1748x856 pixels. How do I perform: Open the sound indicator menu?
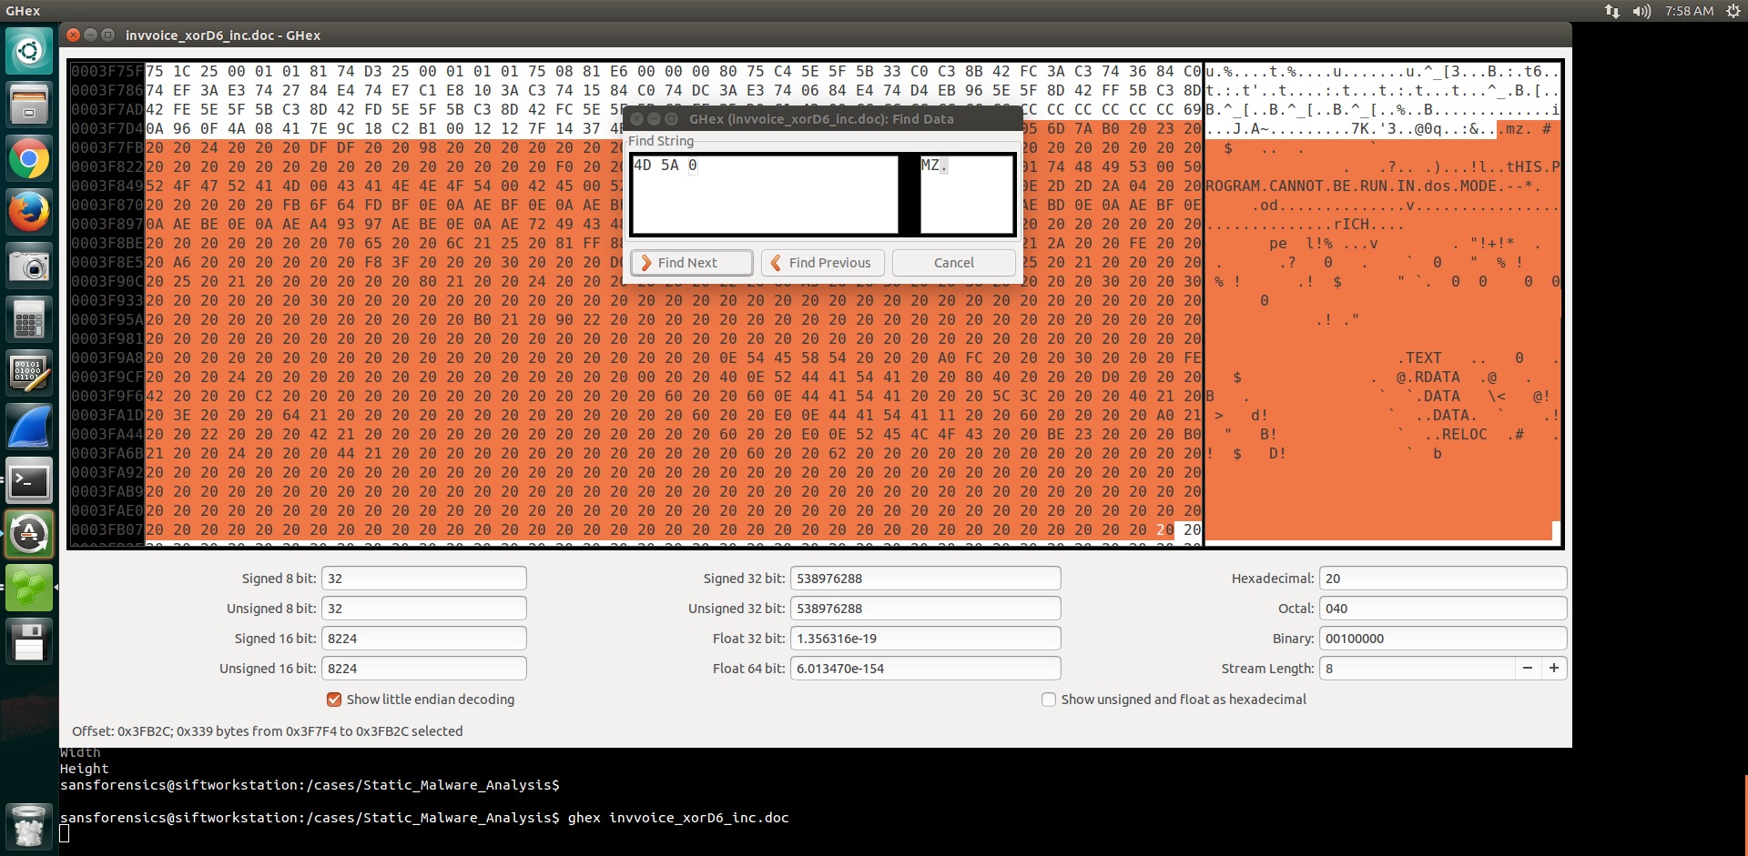pyautogui.click(x=1641, y=11)
